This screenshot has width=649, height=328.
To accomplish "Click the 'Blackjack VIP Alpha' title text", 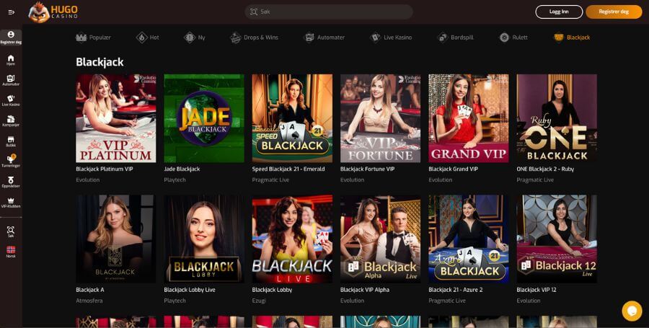I will (365, 290).
